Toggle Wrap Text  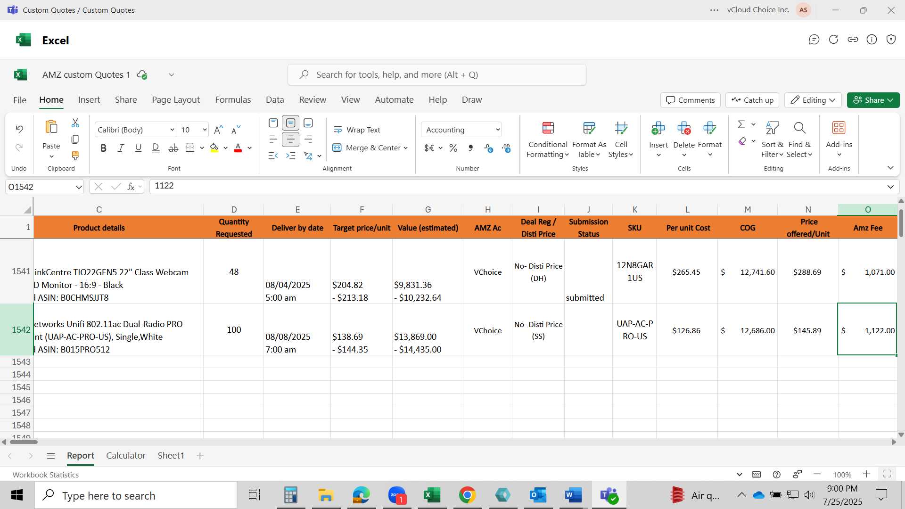pyautogui.click(x=357, y=130)
